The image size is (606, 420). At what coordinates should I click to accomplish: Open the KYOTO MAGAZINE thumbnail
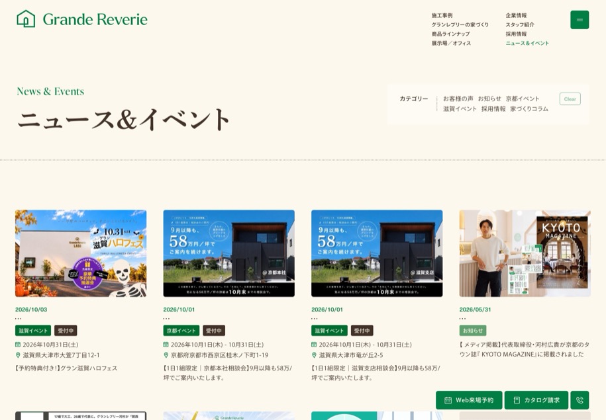525,253
